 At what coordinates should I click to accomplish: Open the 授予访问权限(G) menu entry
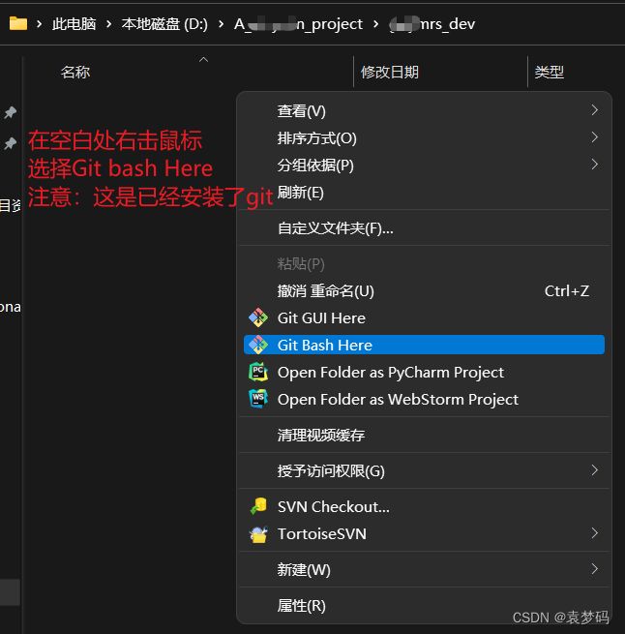[x=424, y=470]
